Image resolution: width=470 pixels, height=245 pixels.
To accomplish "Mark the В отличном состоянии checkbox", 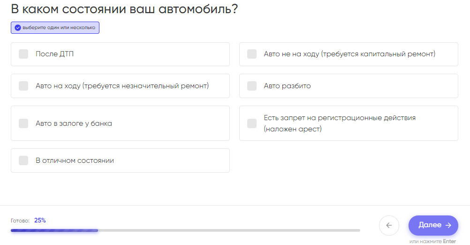I will point(23,161).
